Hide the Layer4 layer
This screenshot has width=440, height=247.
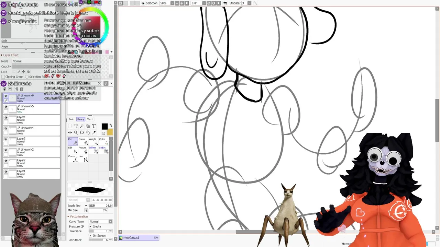[6, 118]
